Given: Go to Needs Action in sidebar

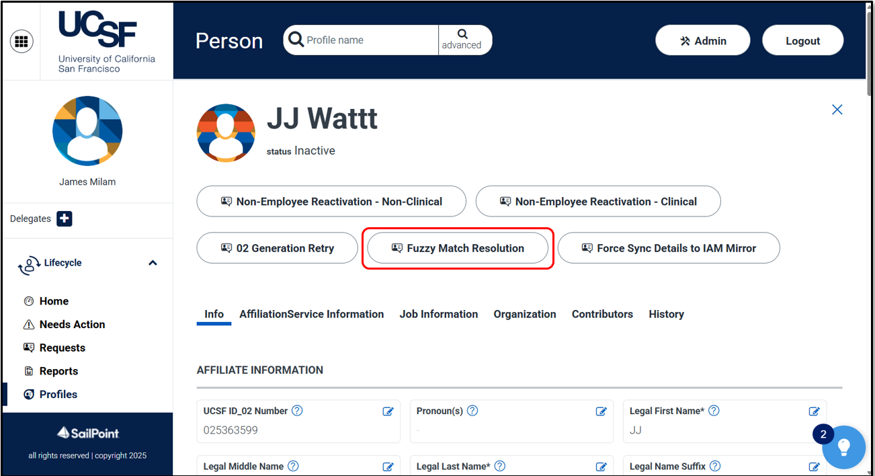Looking at the screenshot, I should (72, 324).
